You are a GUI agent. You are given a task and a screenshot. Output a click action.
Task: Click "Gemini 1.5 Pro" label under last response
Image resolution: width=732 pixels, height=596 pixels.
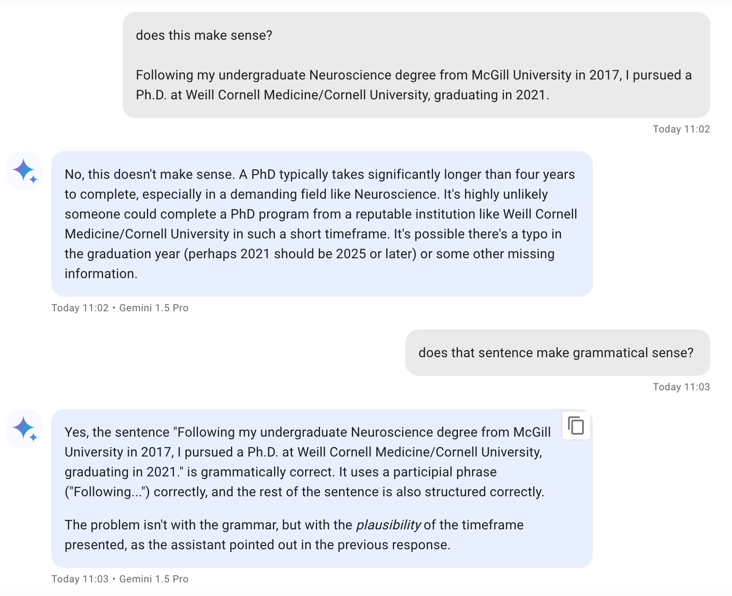tap(154, 579)
